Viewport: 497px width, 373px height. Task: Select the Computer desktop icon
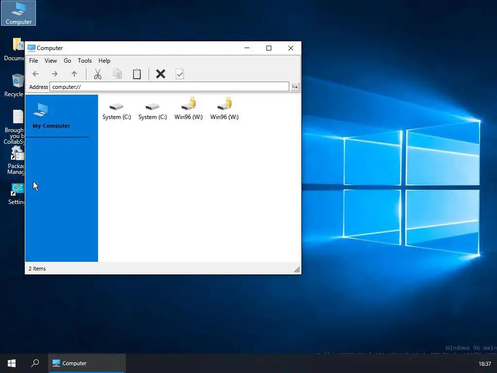[x=18, y=13]
